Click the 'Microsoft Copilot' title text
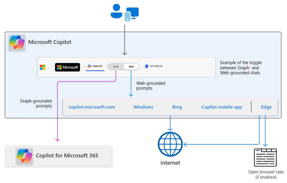287x183 pixels. [50, 42]
